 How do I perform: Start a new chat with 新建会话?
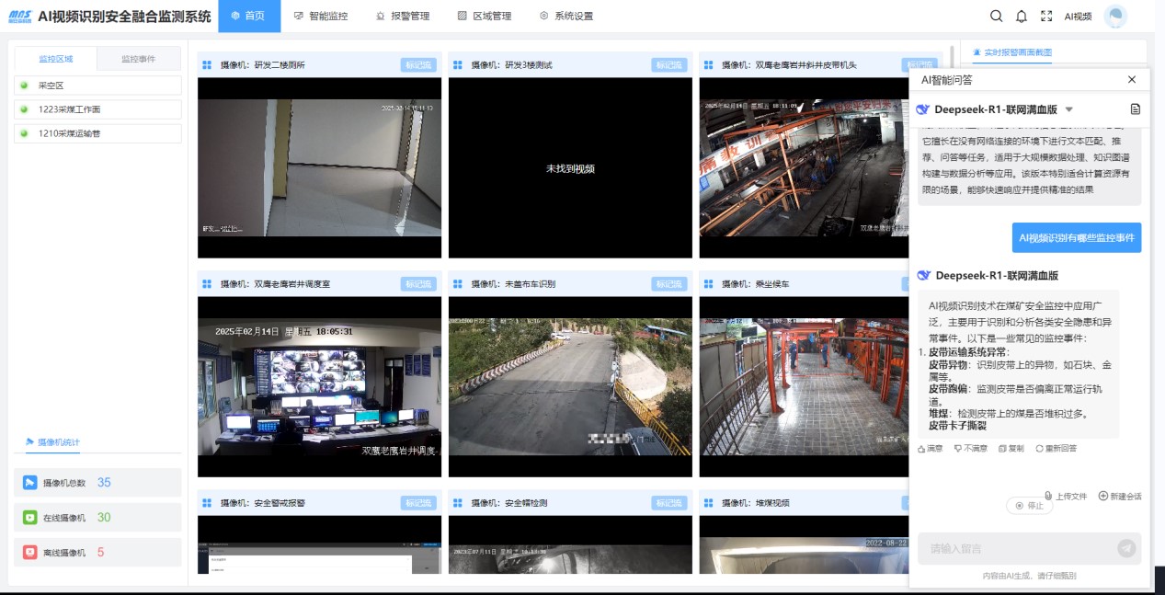[x=1120, y=497]
